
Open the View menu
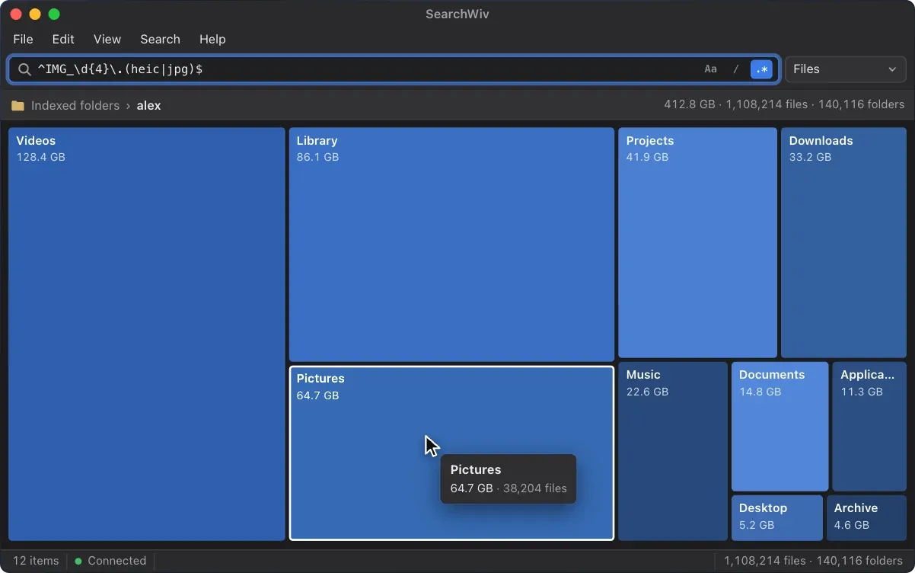pyautogui.click(x=107, y=40)
